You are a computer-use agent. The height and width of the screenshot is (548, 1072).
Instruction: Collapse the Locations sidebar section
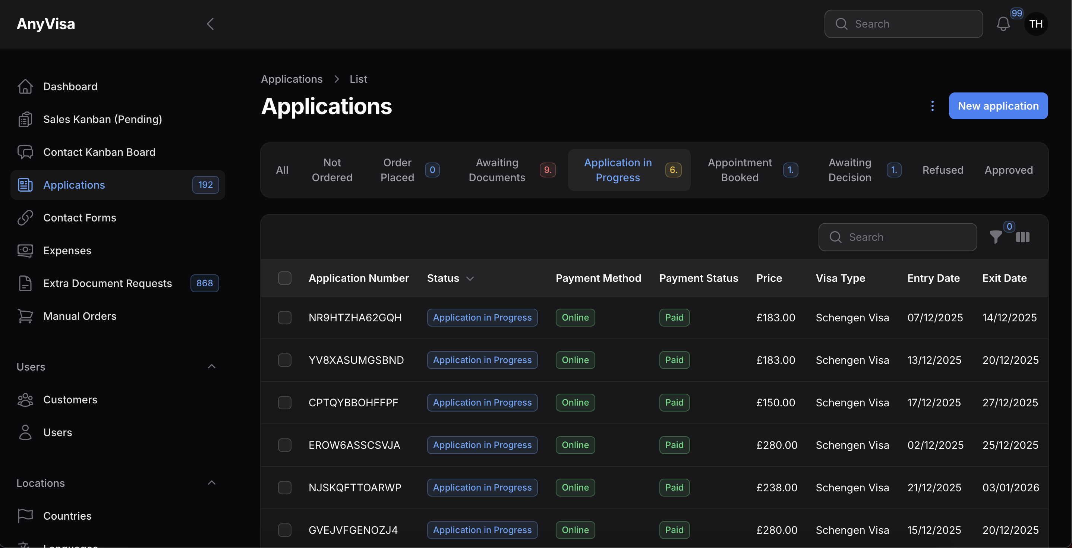(211, 483)
